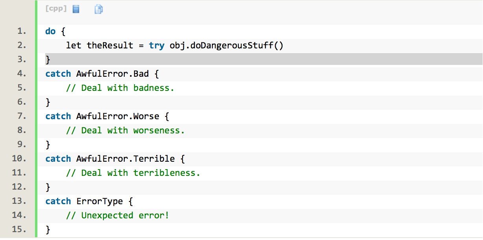Click the 'try' keyword on line 2

point(157,45)
